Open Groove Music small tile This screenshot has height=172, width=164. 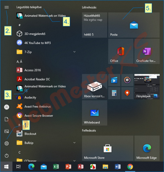pos(127,80)
